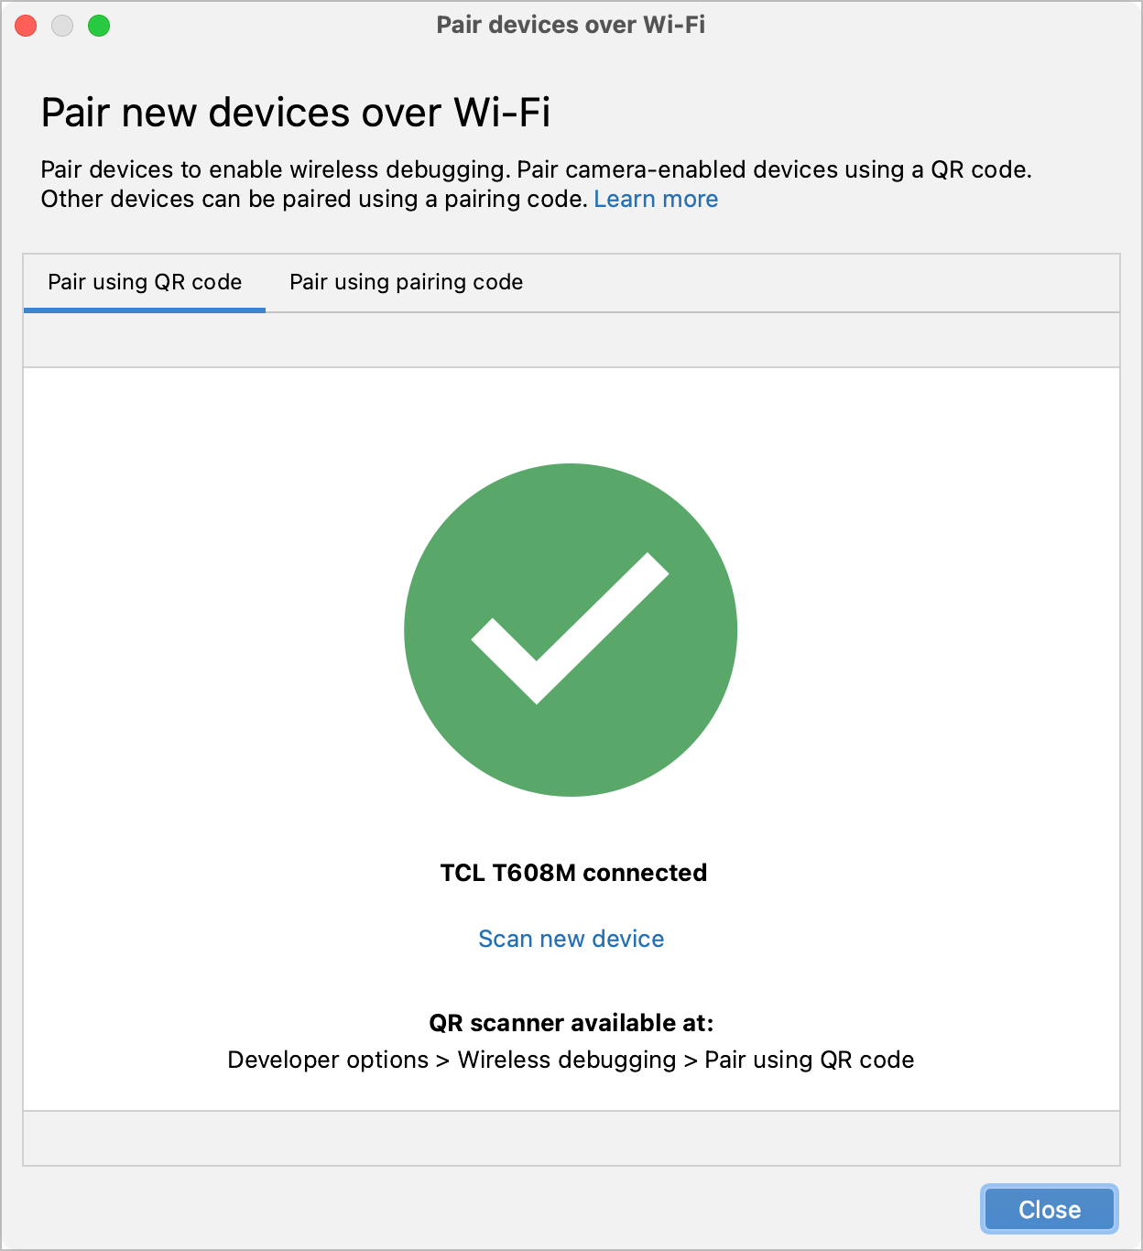Click the empty gray strip above Close button
The height and width of the screenshot is (1251, 1143).
click(x=571, y=1137)
